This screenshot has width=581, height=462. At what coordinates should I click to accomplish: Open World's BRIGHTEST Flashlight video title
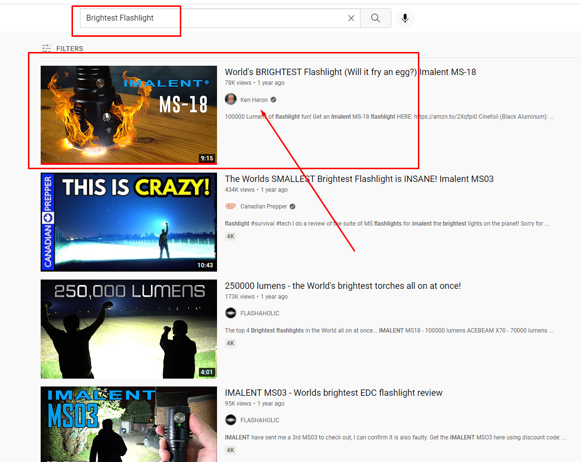[x=350, y=72]
